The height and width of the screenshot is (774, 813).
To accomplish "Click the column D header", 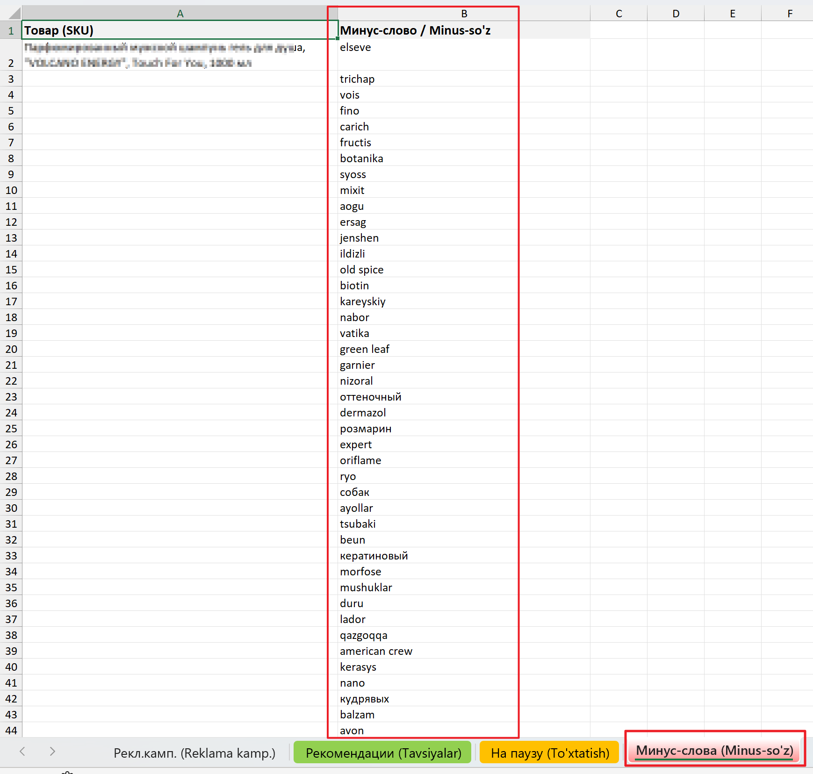I will [676, 14].
